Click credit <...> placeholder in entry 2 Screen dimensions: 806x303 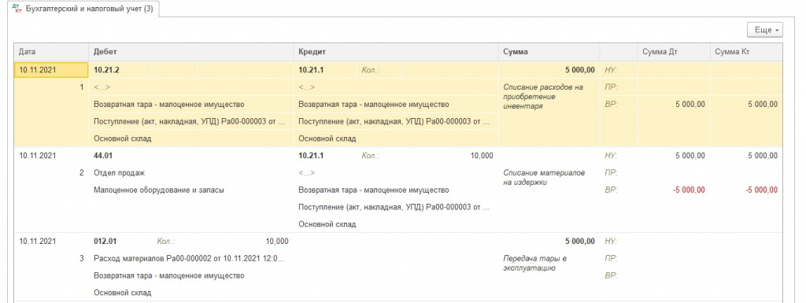click(x=306, y=173)
